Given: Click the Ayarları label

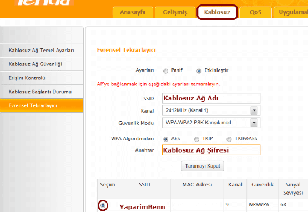Looking at the screenshot, I should tap(145, 70).
